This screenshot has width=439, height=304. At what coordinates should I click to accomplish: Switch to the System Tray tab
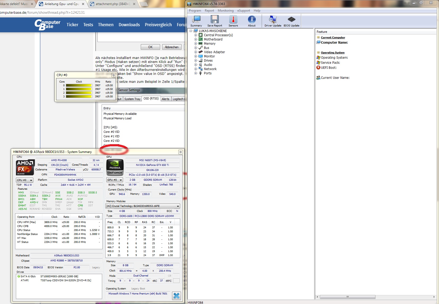[132, 99]
